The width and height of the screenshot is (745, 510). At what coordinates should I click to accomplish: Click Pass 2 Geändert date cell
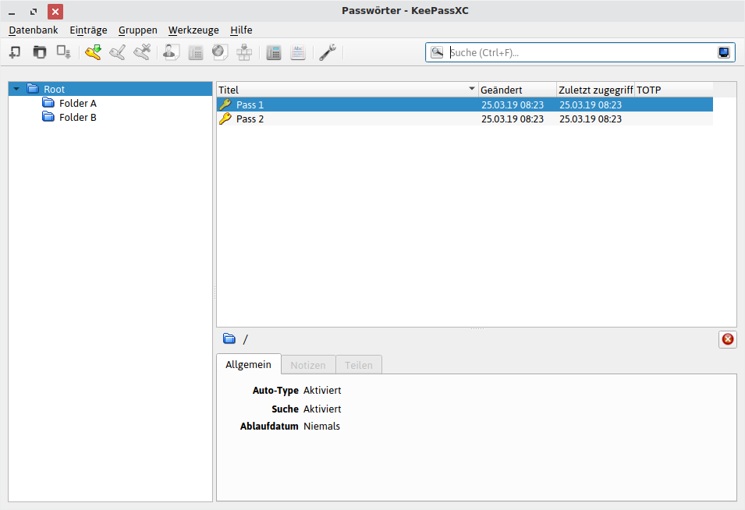513,119
